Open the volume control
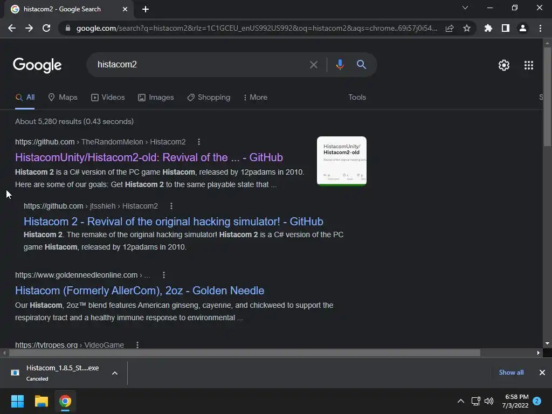Viewport: 552px width, 414px height. tap(489, 401)
